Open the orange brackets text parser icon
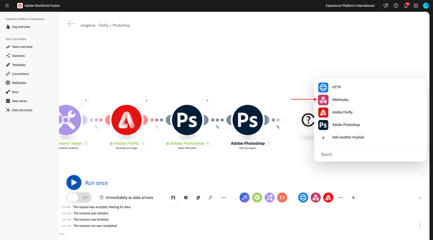 [282, 197]
